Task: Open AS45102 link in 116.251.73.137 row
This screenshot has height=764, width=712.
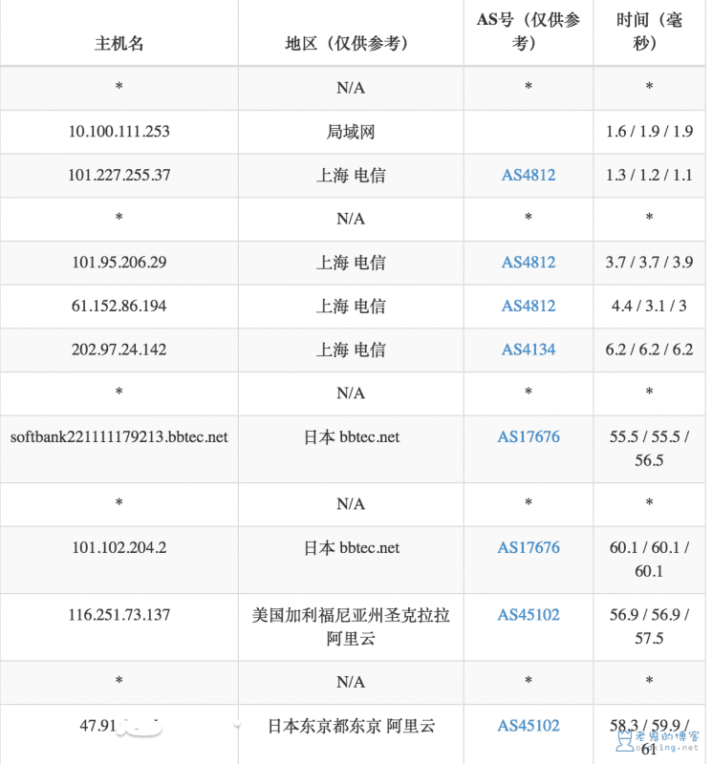Action: [x=529, y=615]
